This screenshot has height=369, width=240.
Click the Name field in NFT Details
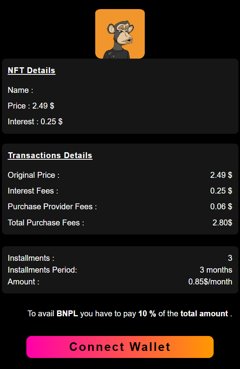click(x=20, y=90)
